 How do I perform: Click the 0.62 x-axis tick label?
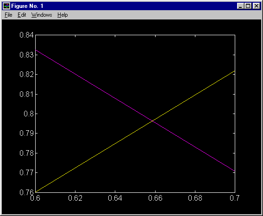click(x=75, y=198)
